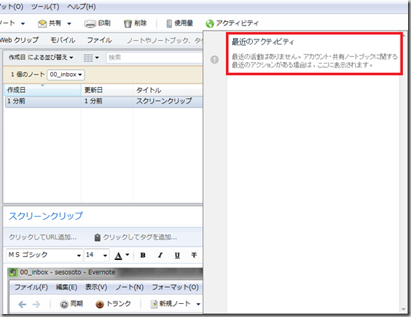Select the Web クリップ tab

point(19,40)
